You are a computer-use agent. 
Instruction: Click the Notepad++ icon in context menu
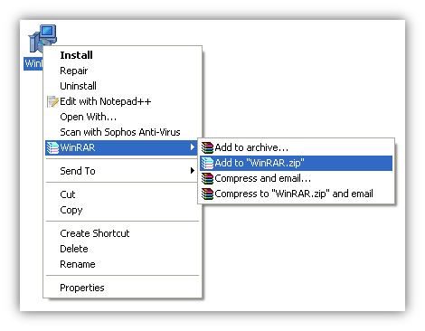(52, 101)
